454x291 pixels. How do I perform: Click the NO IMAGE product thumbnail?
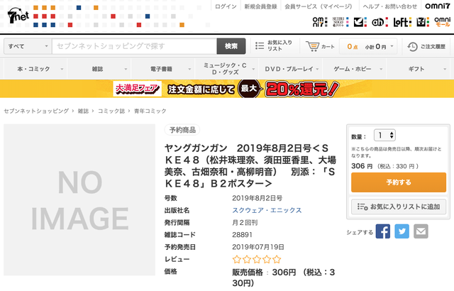point(79,199)
